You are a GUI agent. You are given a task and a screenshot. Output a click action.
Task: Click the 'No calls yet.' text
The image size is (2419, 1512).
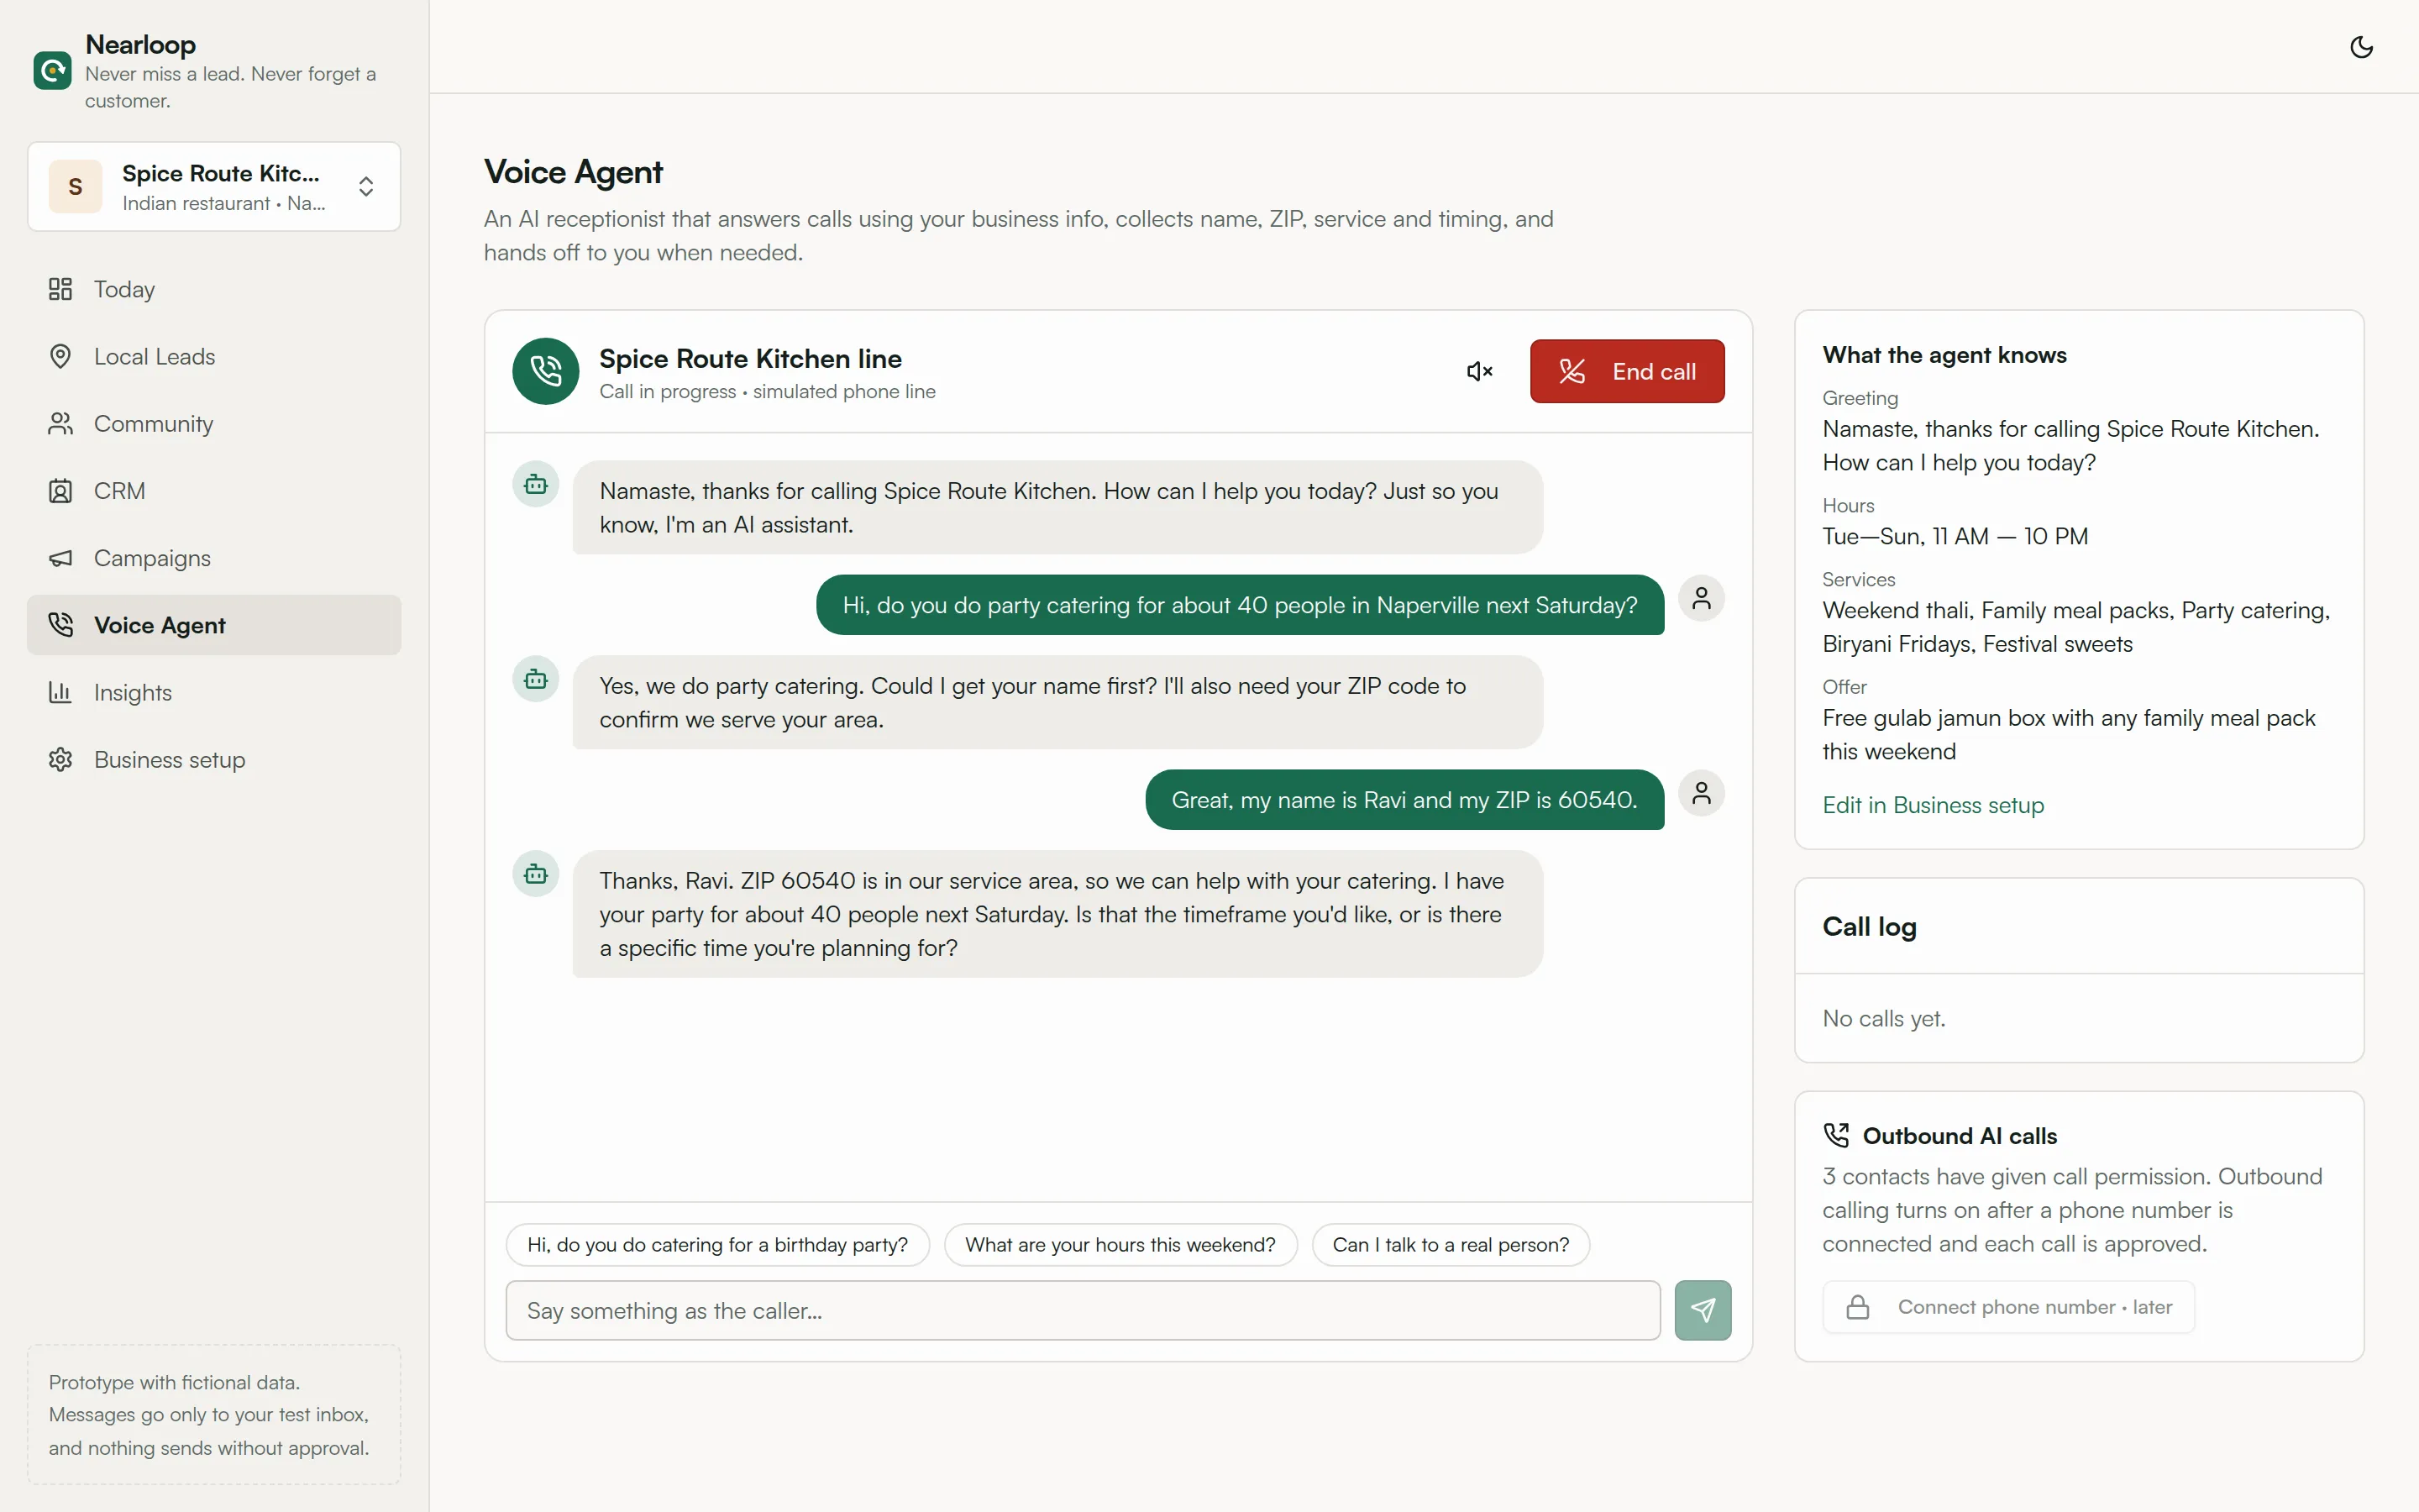coord(1883,1018)
